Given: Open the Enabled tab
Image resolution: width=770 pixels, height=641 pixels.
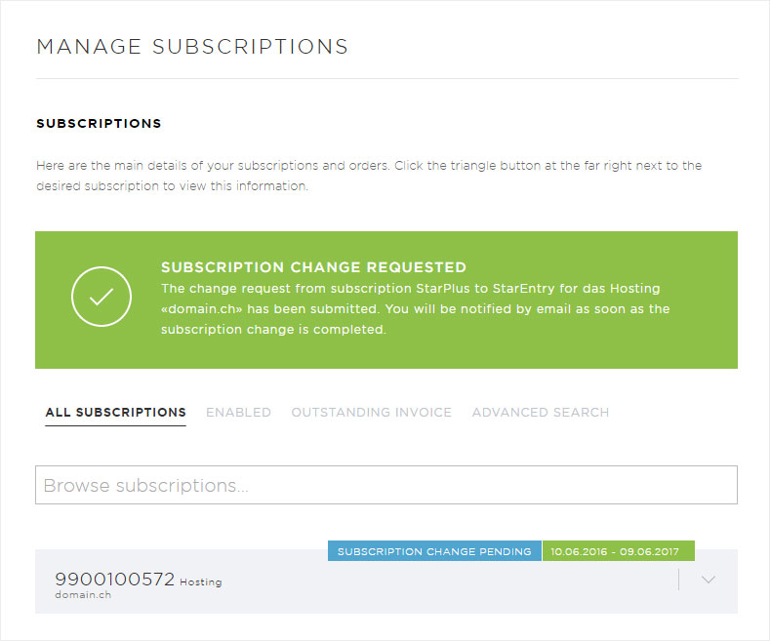Looking at the screenshot, I should 238,413.
